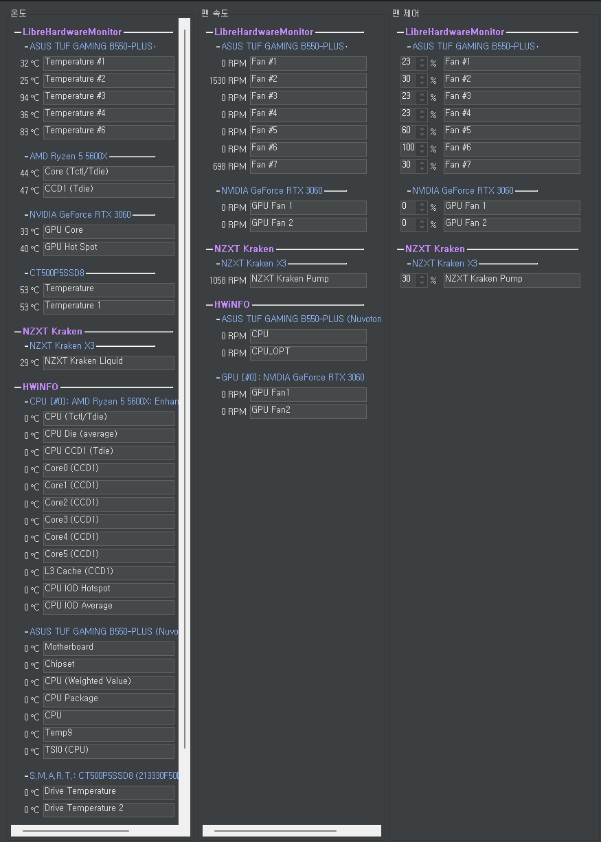Select the CCD1 (Tdie) field under AMD Ryzen 5 5600X

109,190
